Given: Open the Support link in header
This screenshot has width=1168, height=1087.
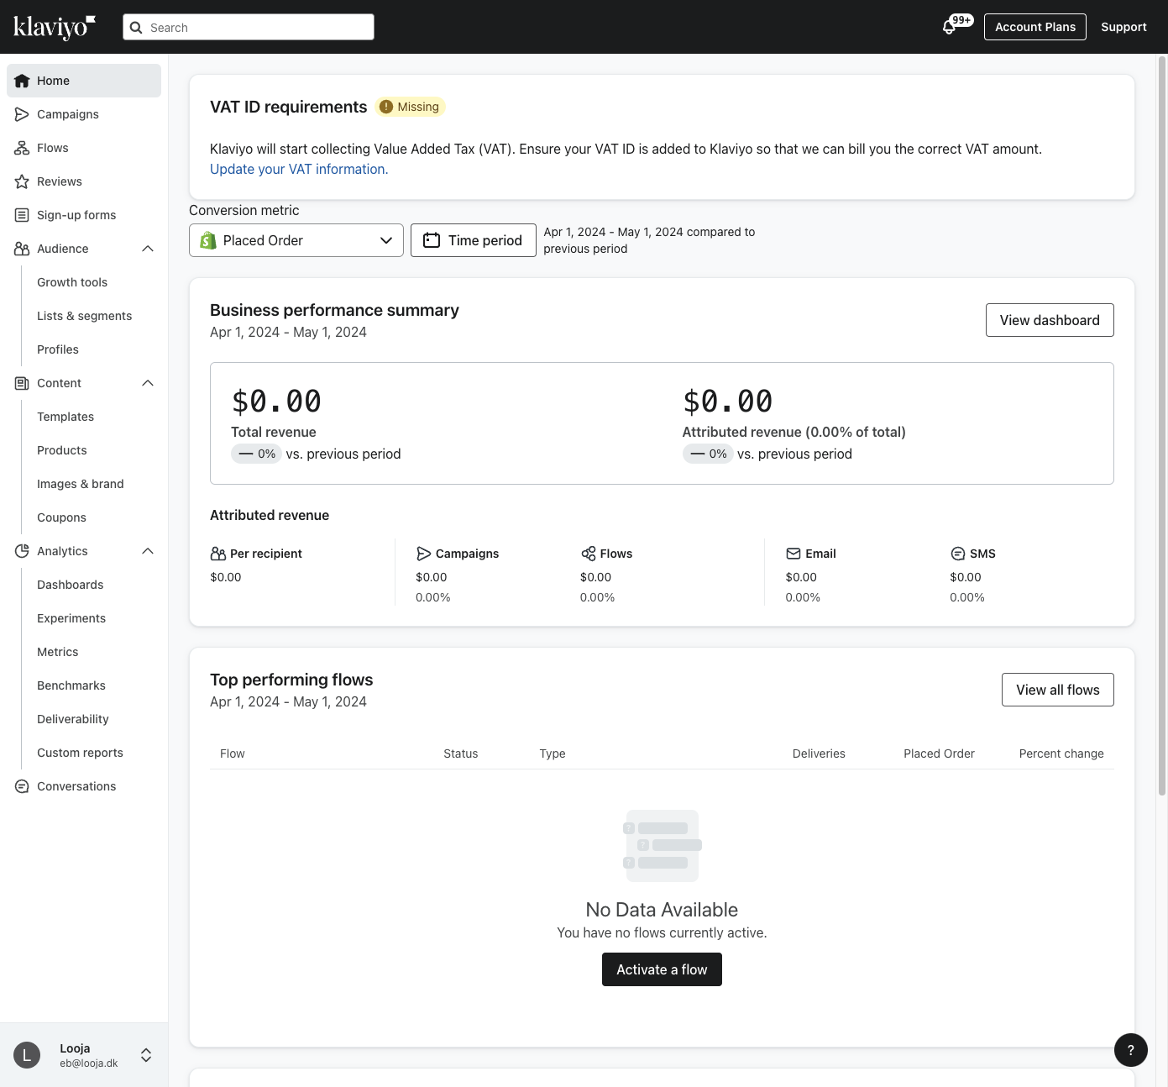Looking at the screenshot, I should point(1123,27).
